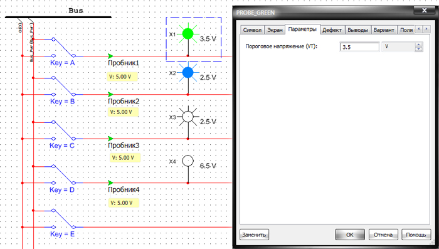Select the blue X2 probe lamp
This screenshot has height=249, width=439.
188,73
